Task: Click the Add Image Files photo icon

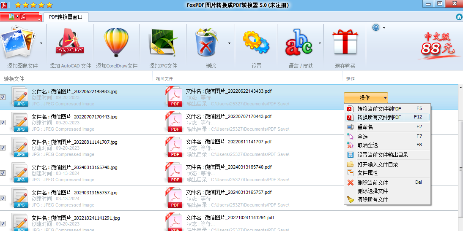Action: coord(19,43)
